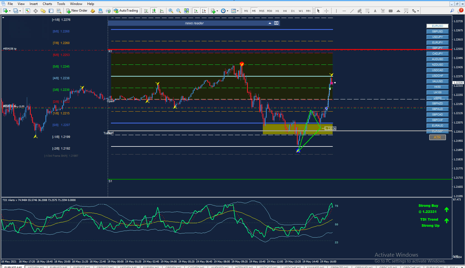Switch chart symbol to XAUUSD
The width and height of the screenshot is (465, 268).
(x=437, y=81)
